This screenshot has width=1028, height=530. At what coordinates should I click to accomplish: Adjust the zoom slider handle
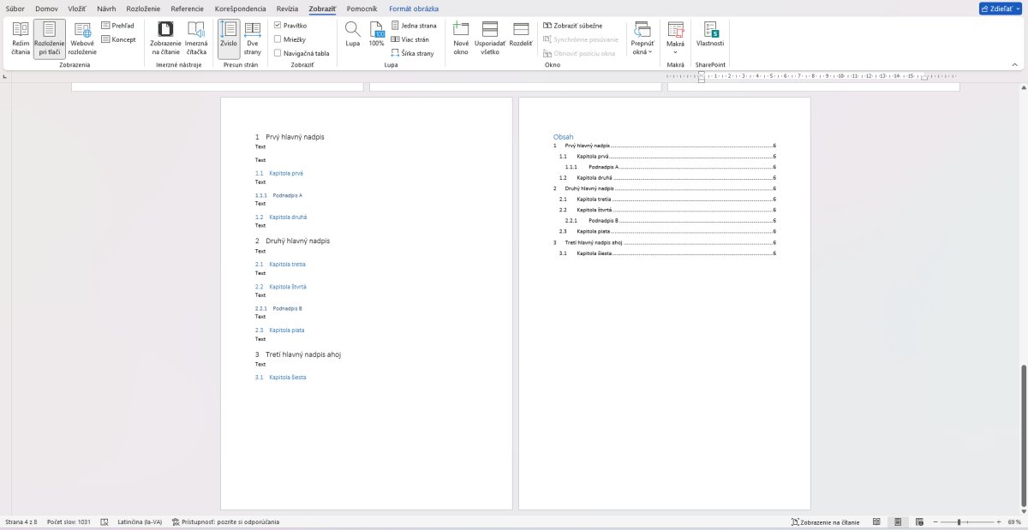pyautogui.click(x=959, y=521)
